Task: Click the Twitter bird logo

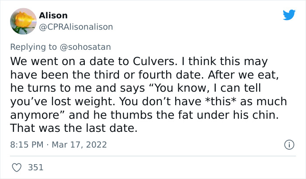Action: 289,15
